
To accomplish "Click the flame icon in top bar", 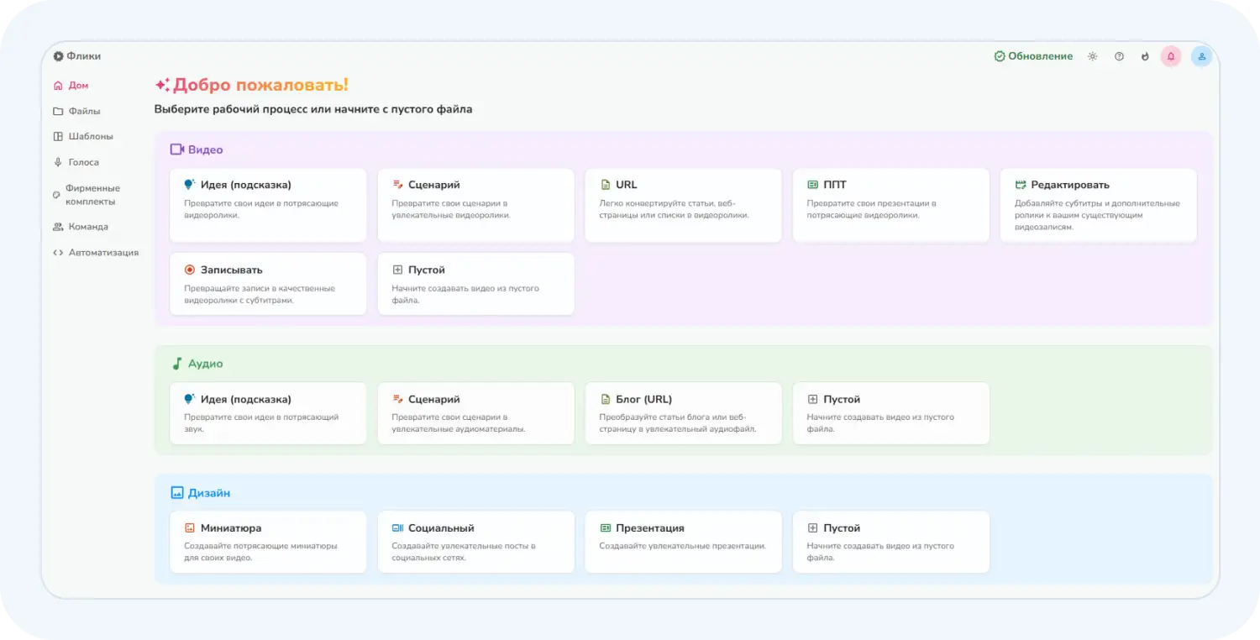I will (1145, 56).
